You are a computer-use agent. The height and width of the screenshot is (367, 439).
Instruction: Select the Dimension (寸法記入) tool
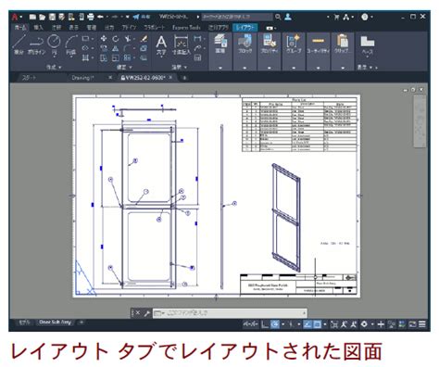(182, 45)
